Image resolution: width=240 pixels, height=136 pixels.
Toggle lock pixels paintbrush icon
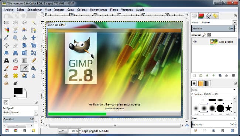(x=204, y=35)
